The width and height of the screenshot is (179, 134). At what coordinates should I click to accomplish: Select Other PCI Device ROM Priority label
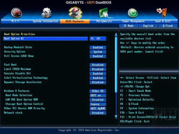tap(24, 108)
